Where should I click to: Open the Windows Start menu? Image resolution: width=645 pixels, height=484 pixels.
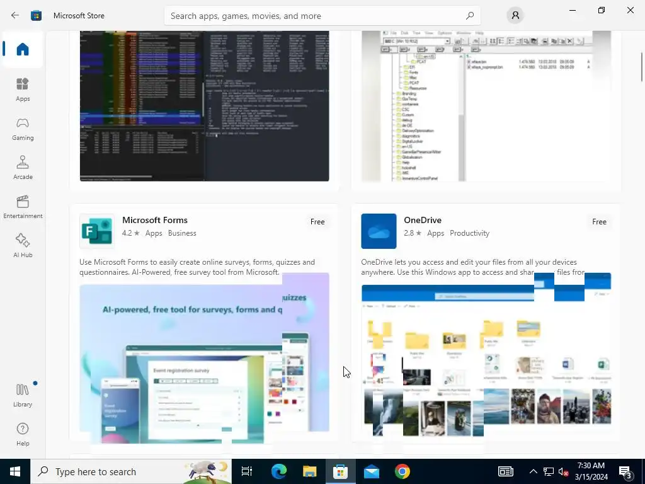tap(15, 471)
